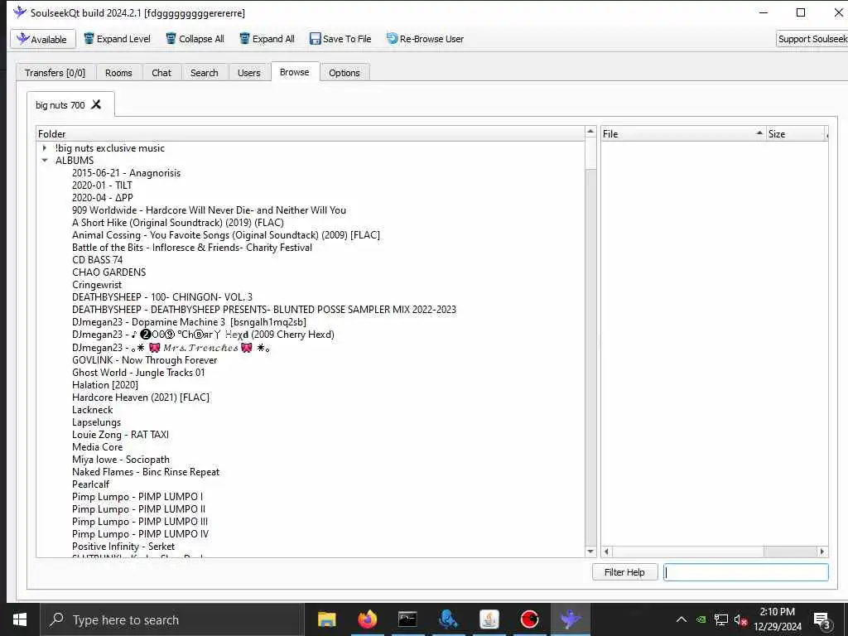The width and height of the screenshot is (848, 636).
Task: Launch Firefox from the taskbar
Action: (x=367, y=619)
